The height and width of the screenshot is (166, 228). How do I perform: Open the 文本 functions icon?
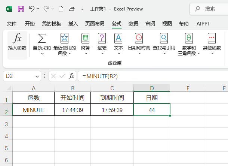118,38
